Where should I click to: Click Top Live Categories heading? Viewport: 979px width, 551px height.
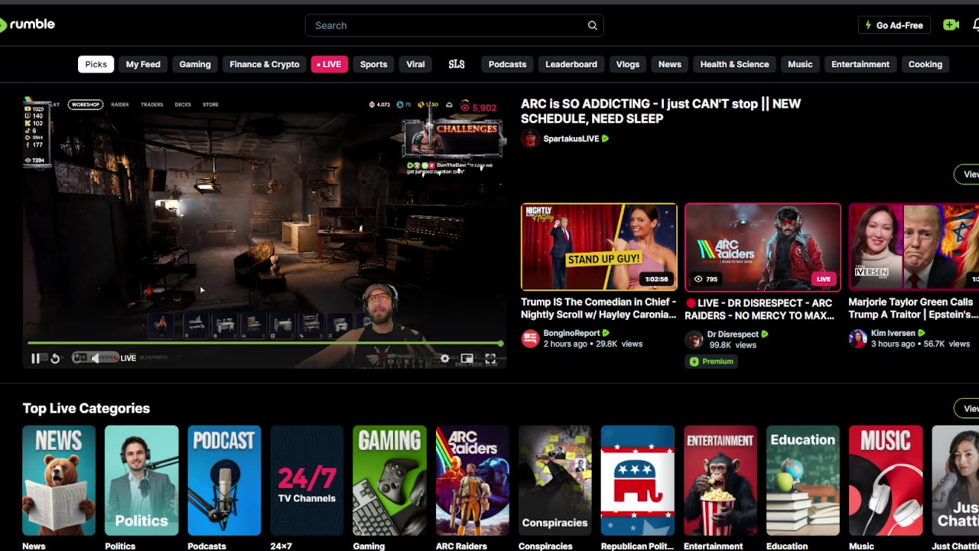pos(86,409)
